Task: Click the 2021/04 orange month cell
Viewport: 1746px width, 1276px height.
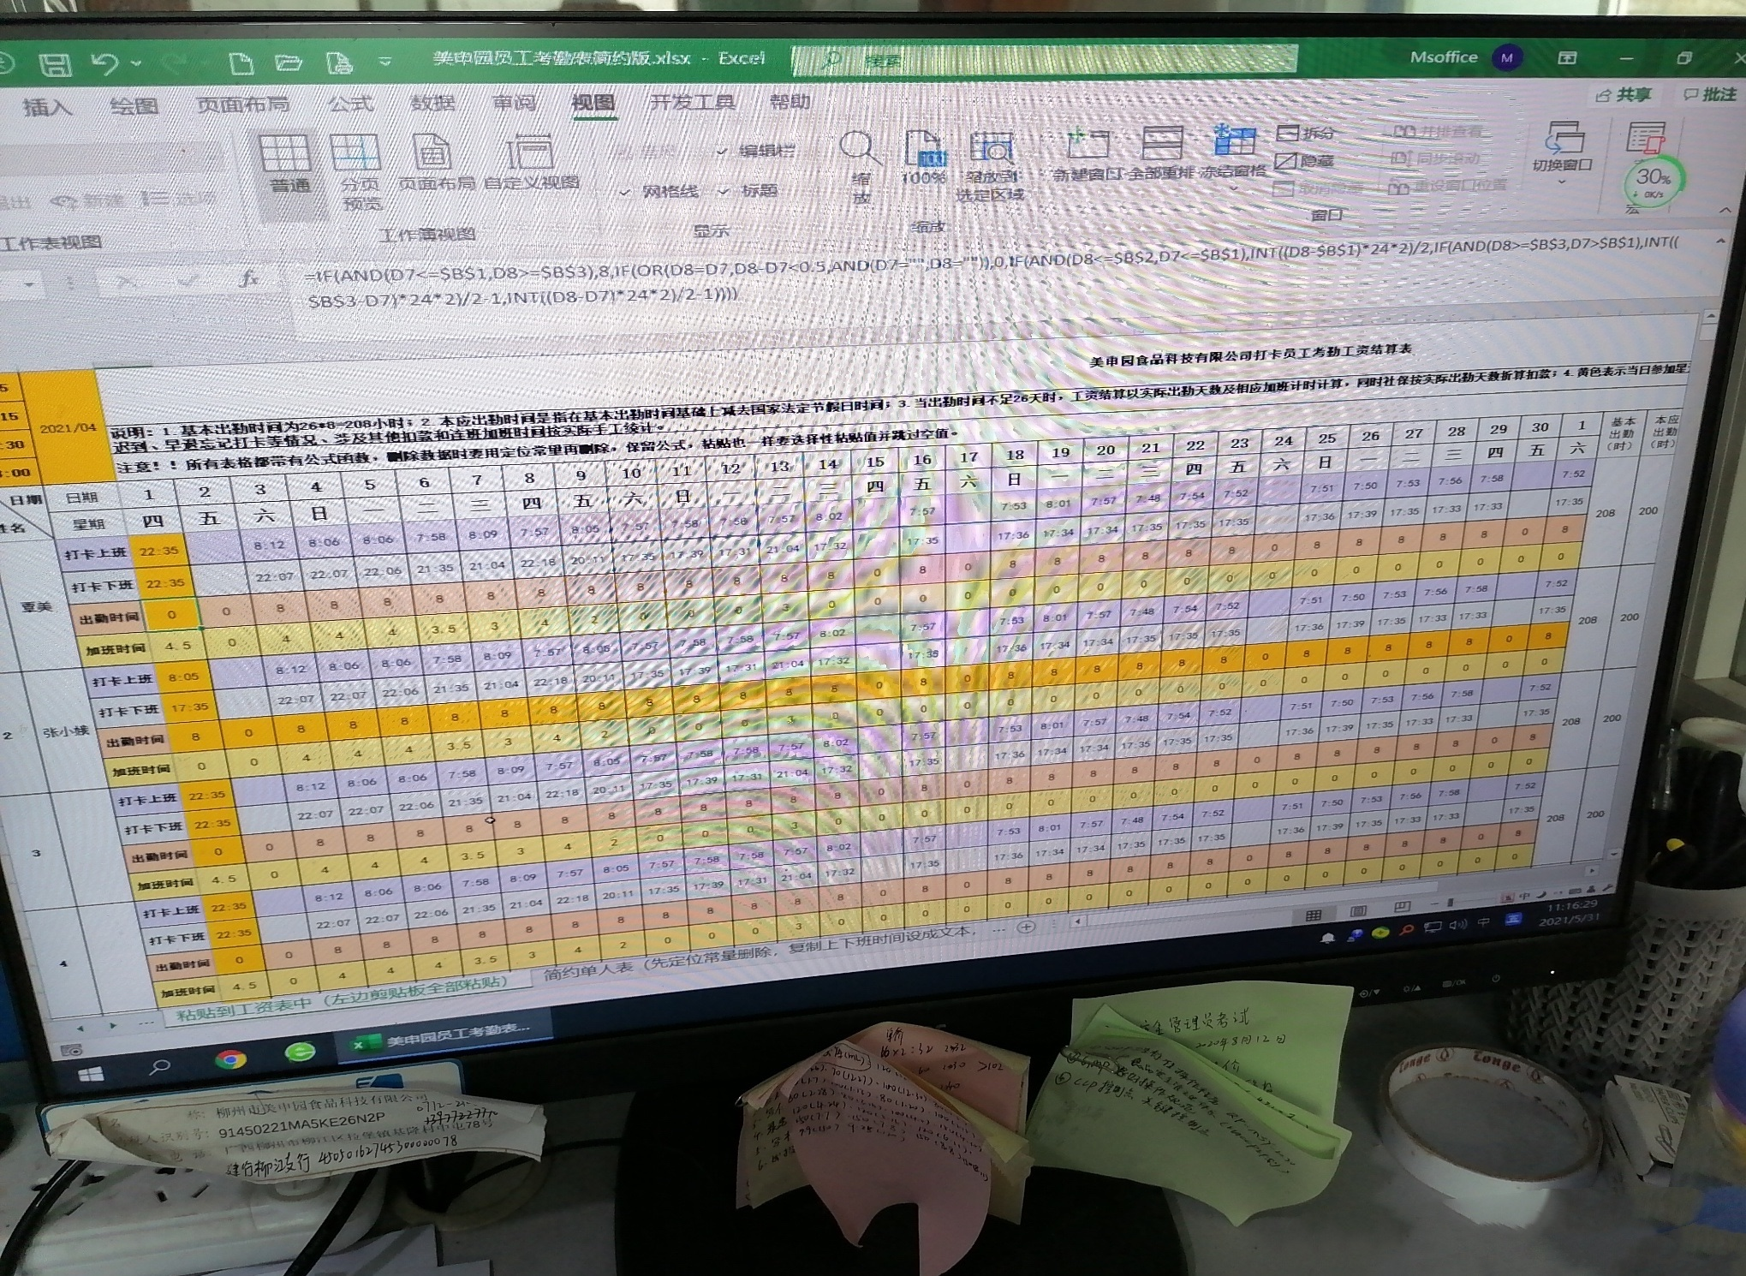Action: point(67,427)
